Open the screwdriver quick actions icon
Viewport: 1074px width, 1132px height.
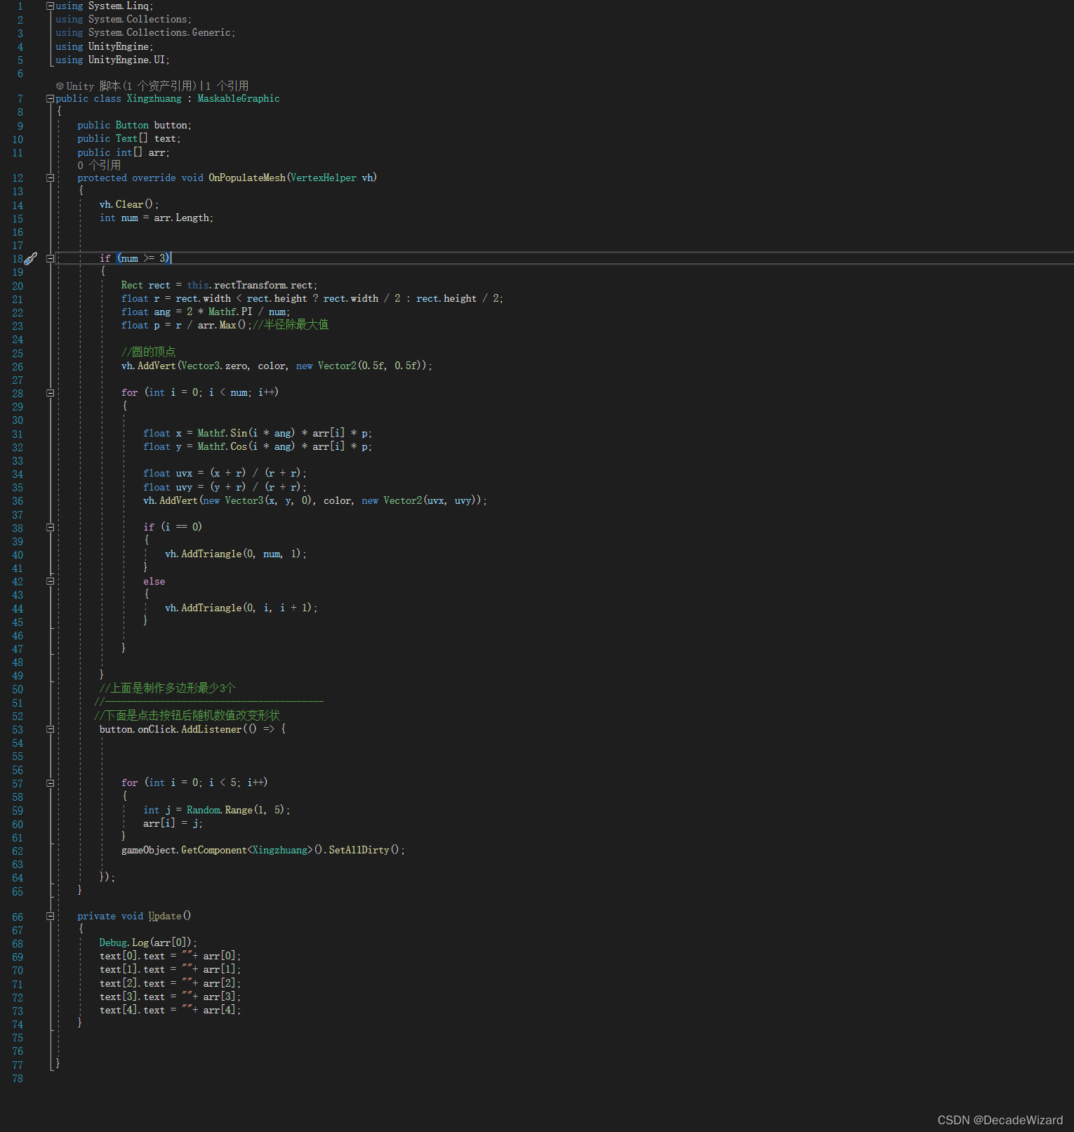click(x=31, y=258)
